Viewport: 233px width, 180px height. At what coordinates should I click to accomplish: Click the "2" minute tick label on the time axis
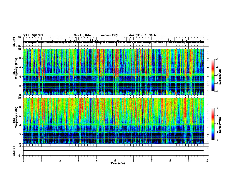[x=60, y=161]
